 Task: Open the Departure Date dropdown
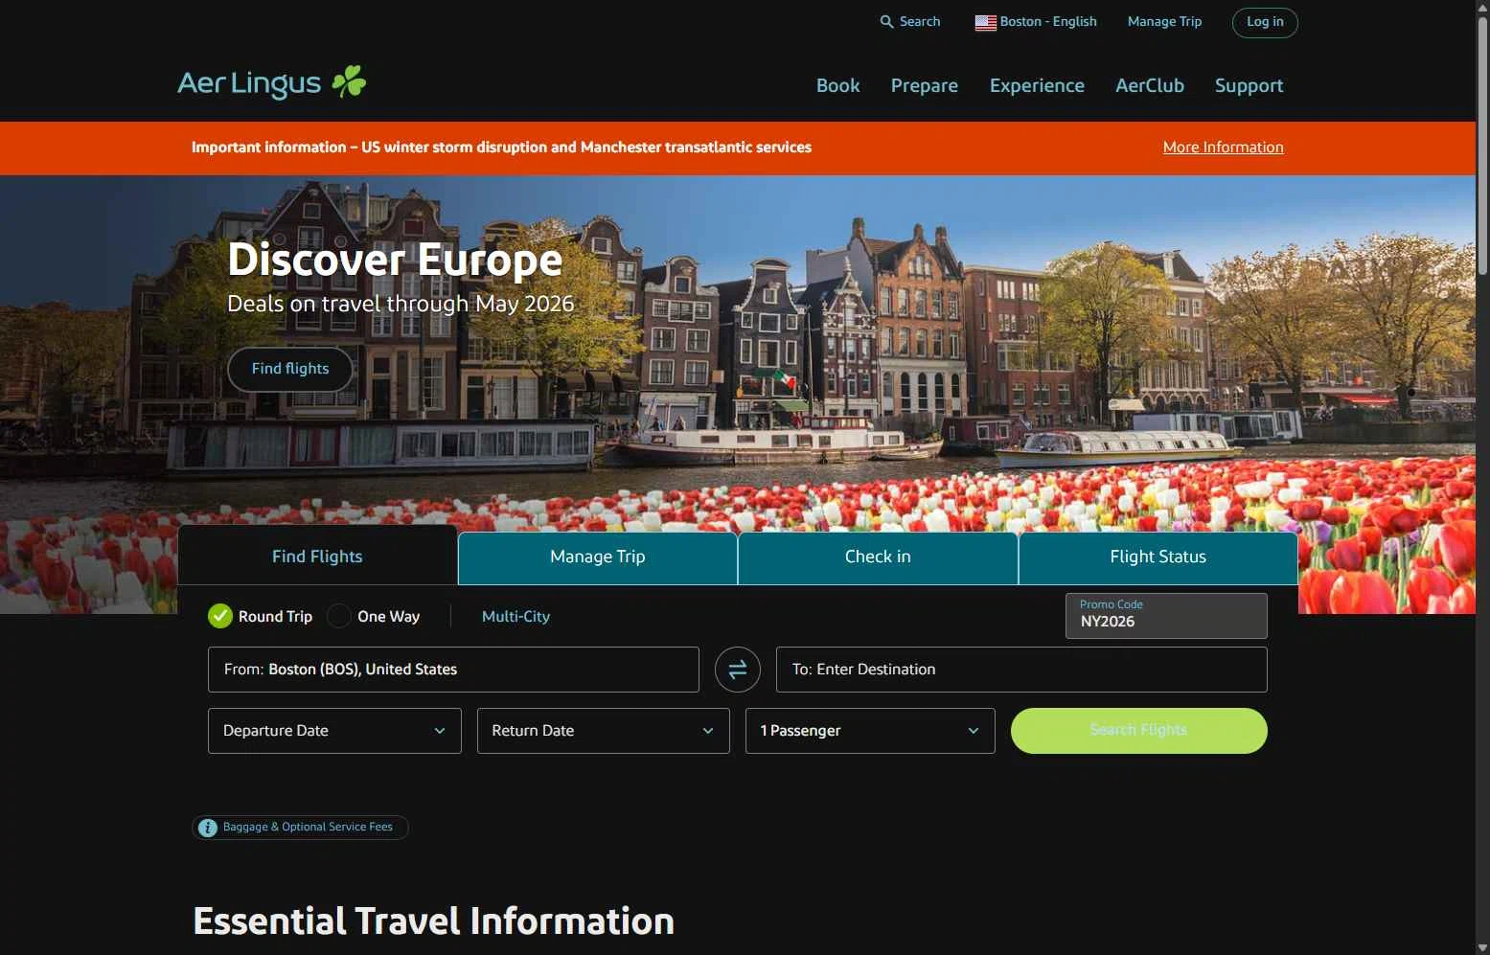[x=334, y=731]
